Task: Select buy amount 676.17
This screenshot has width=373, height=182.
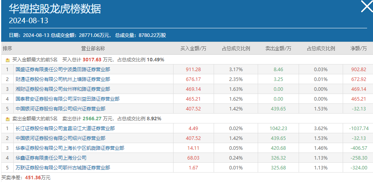Action: [x=193, y=79]
